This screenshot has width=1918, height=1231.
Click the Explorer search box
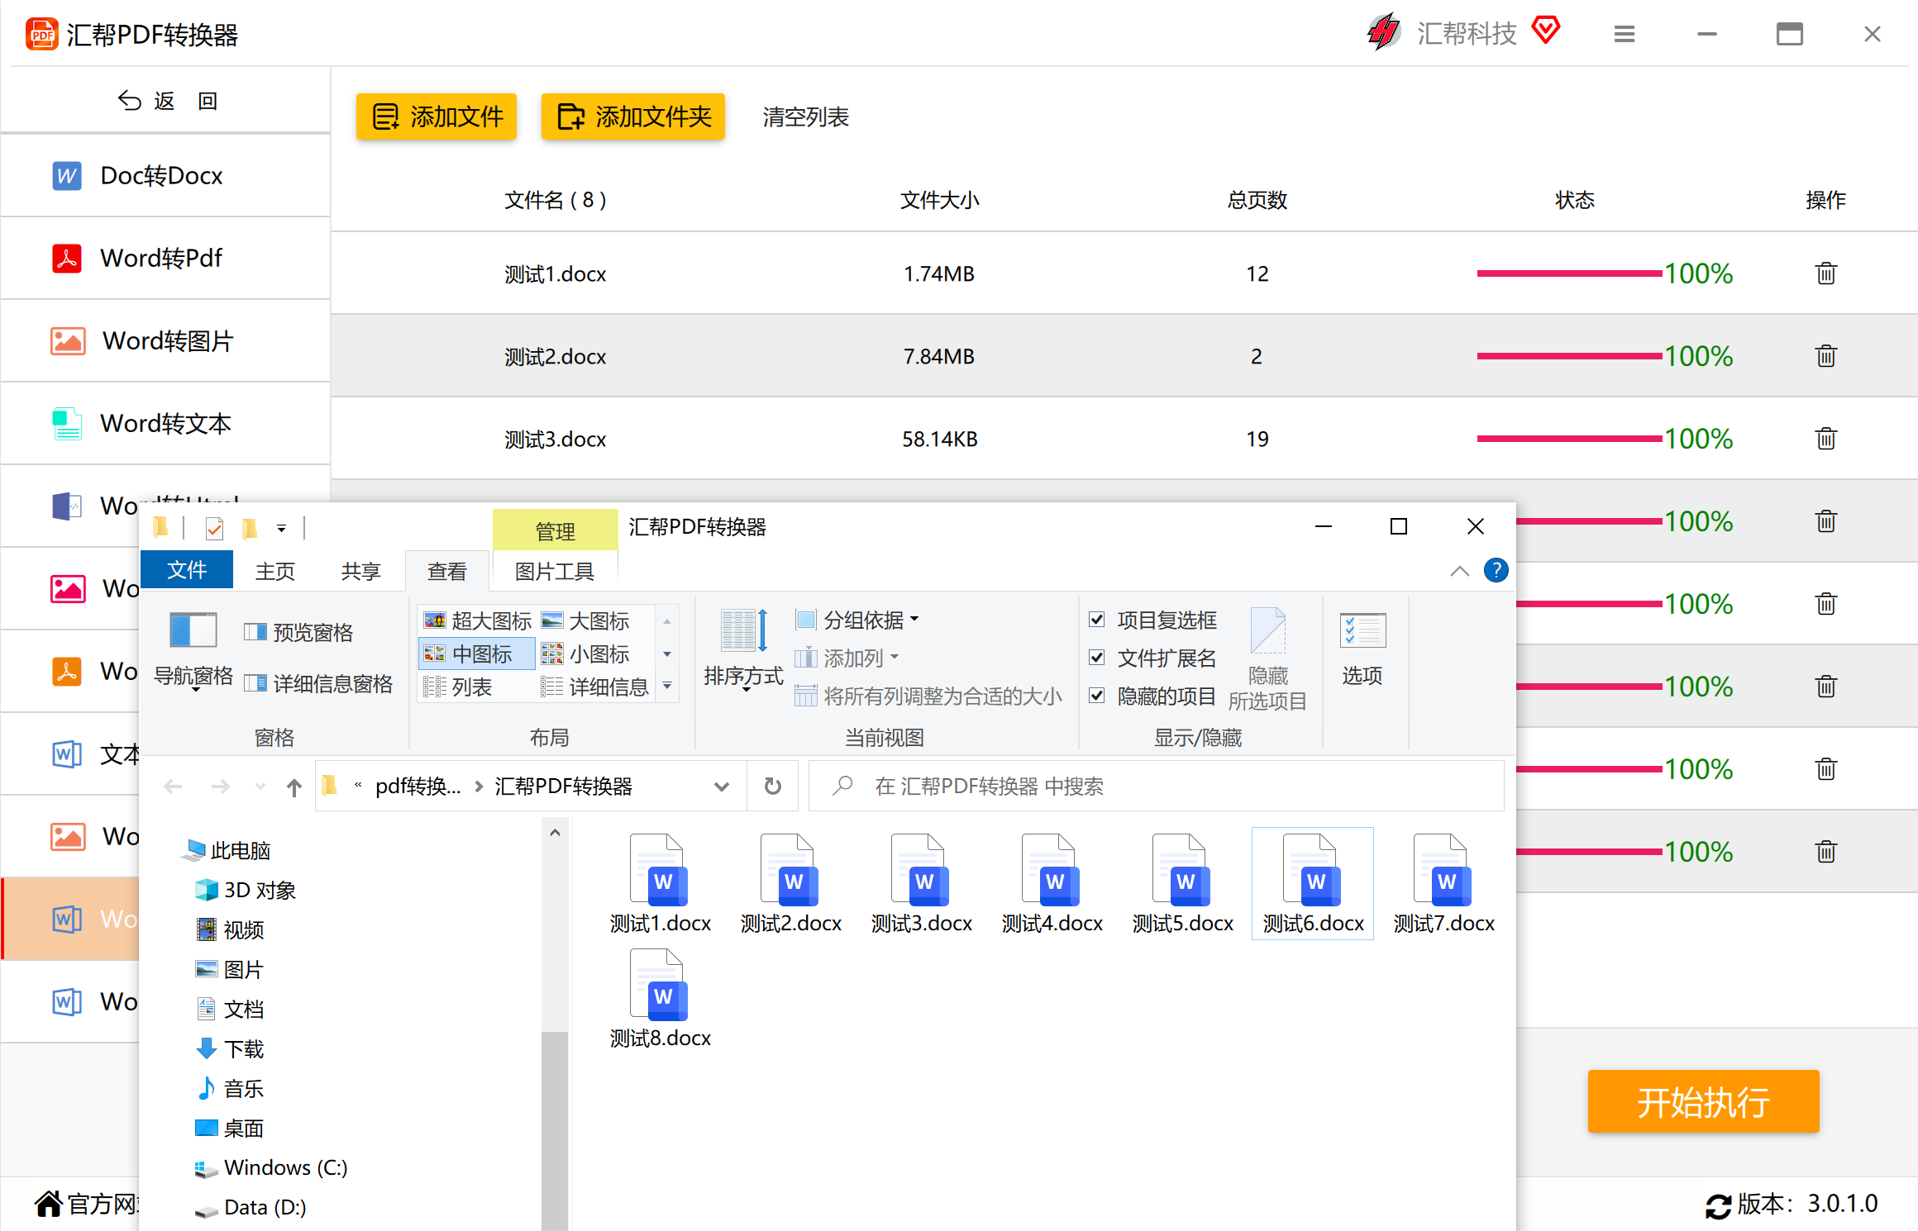click(x=1156, y=786)
